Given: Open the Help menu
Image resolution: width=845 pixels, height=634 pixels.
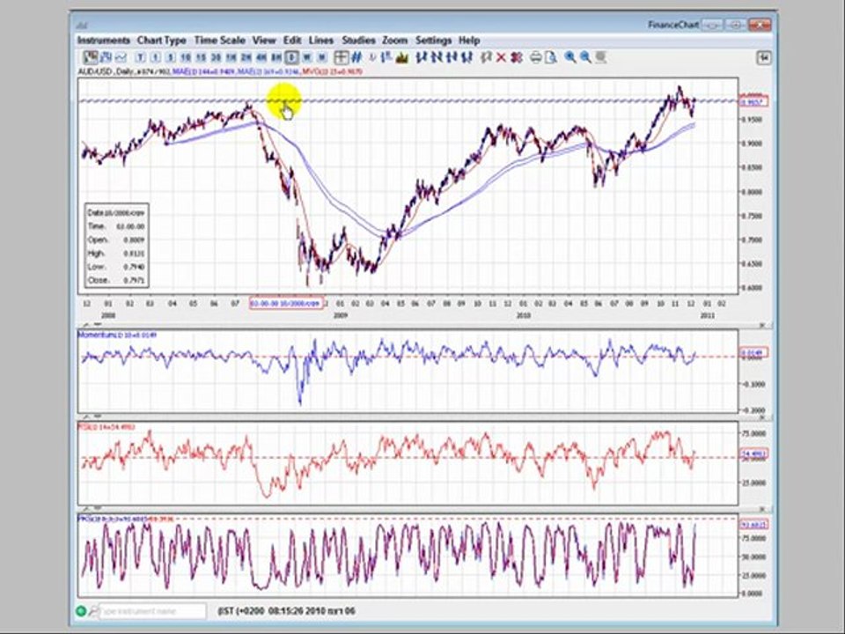Looking at the screenshot, I should [x=469, y=41].
